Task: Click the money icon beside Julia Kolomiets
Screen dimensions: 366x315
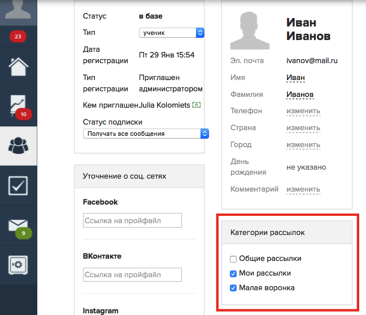Action: click(x=197, y=105)
